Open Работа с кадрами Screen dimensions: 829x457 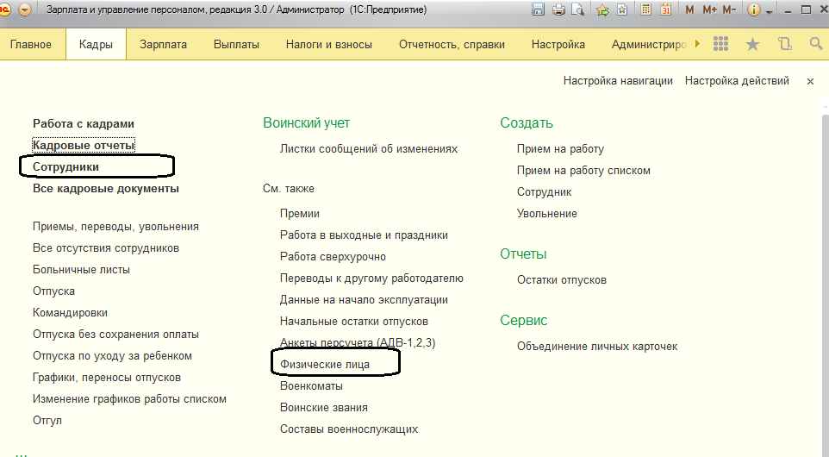(84, 124)
